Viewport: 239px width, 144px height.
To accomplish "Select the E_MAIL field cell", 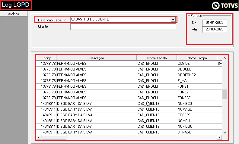I will pyautogui.click(x=197, y=81).
